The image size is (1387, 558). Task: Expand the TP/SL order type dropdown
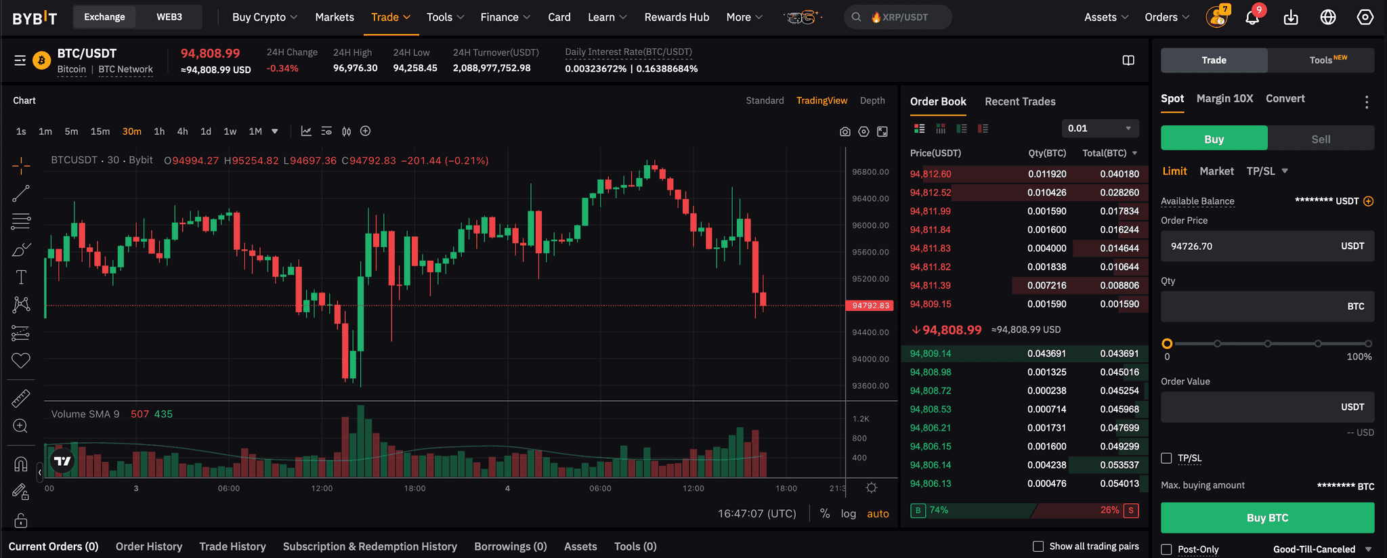[x=1267, y=171]
